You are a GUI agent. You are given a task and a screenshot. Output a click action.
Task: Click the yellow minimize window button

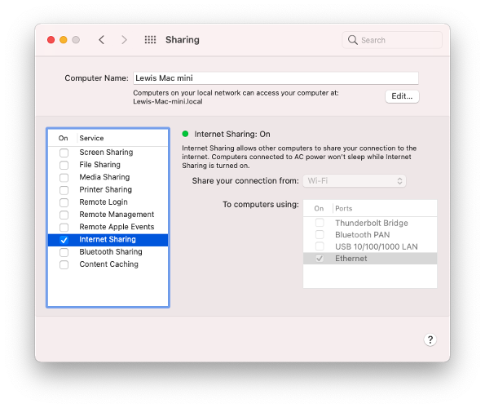[64, 40]
